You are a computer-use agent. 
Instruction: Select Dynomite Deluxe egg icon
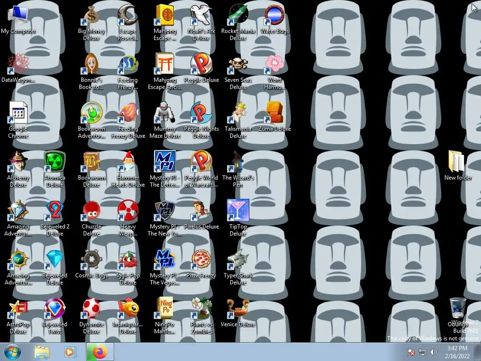(92, 308)
